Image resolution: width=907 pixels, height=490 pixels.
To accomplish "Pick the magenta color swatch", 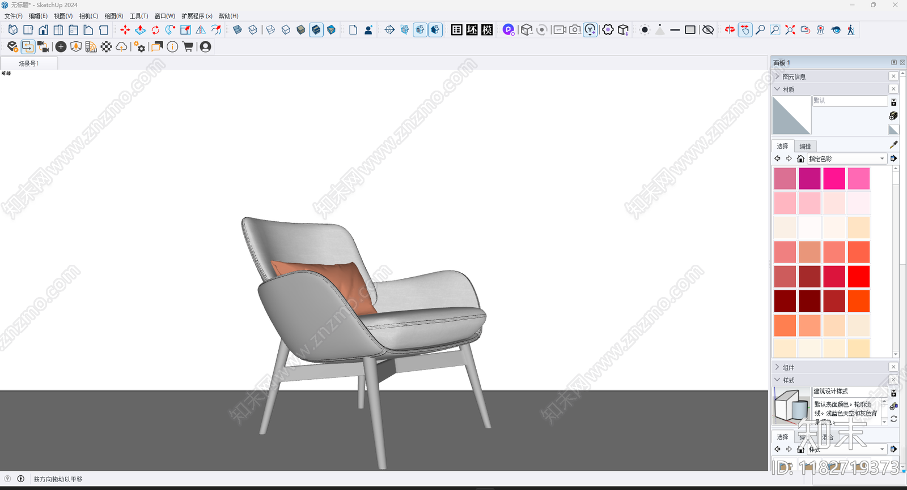I will point(809,178).
